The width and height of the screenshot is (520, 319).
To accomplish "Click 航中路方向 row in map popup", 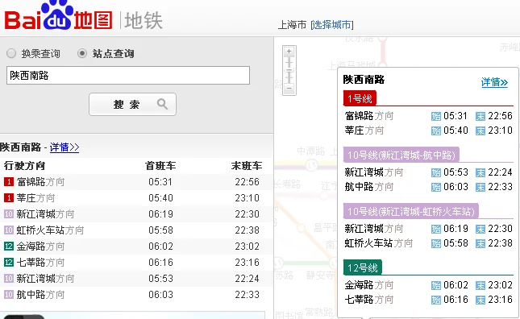I will point(428,187).
